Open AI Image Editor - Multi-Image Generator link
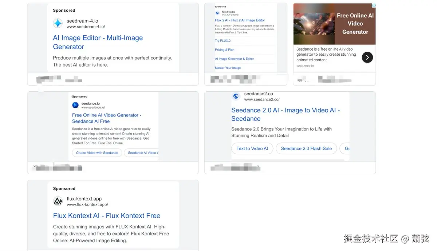The height and width of the screenshot is (251, 437). pos(98,42)
